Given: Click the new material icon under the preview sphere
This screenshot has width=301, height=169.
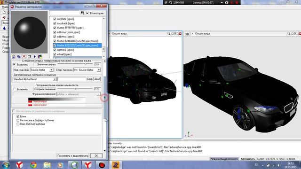Looking at the screenshot, I should (x=14, y=56).
